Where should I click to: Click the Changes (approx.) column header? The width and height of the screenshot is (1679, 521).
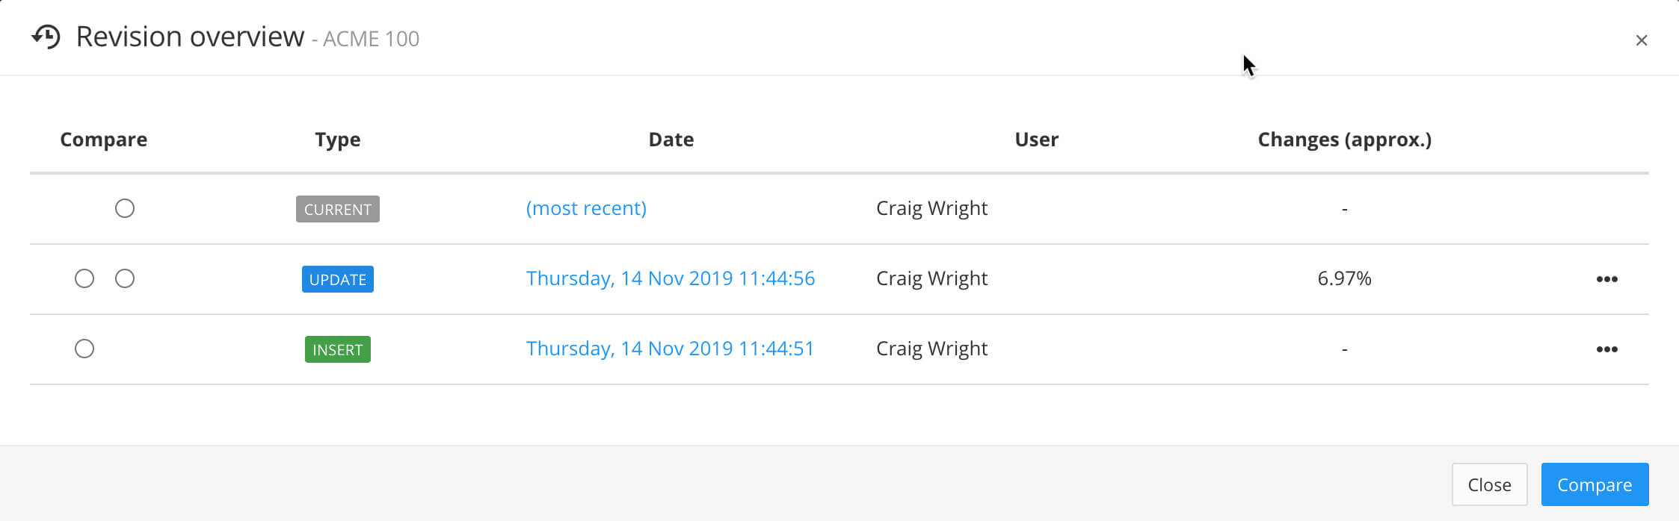coord(1344,140)
